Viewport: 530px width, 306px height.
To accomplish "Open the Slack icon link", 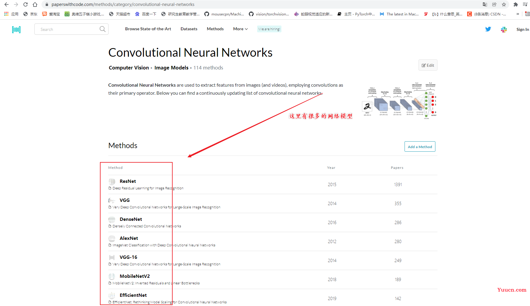I will [x=504, y=29].
